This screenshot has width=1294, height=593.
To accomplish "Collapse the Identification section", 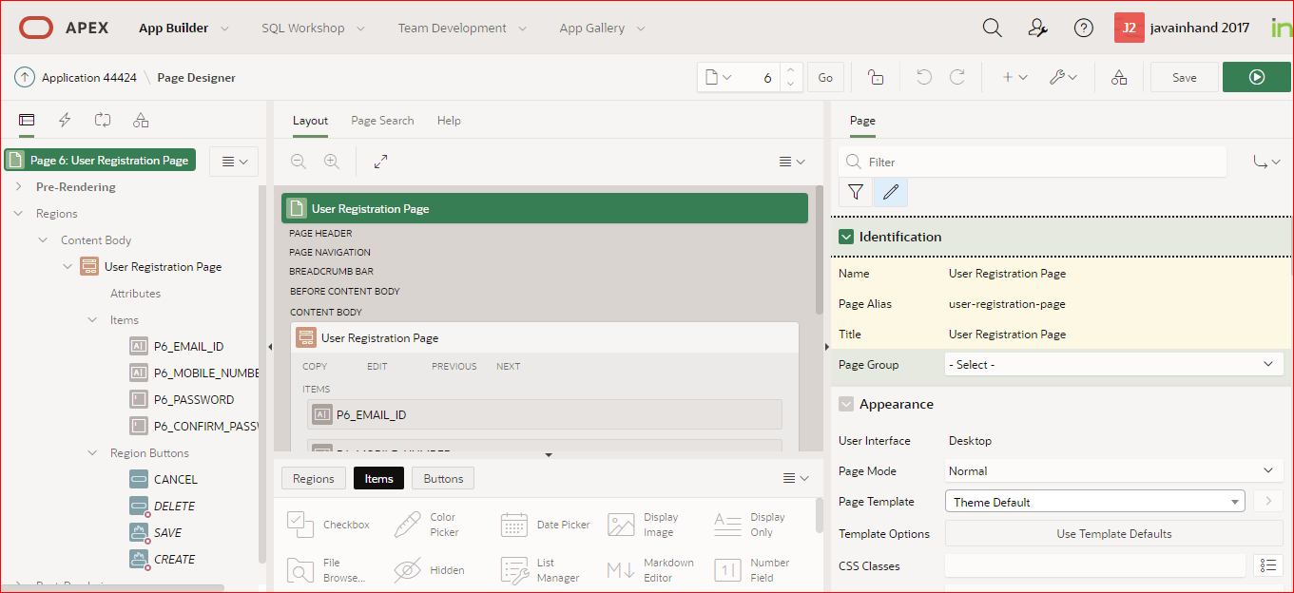I will point(846,236).
